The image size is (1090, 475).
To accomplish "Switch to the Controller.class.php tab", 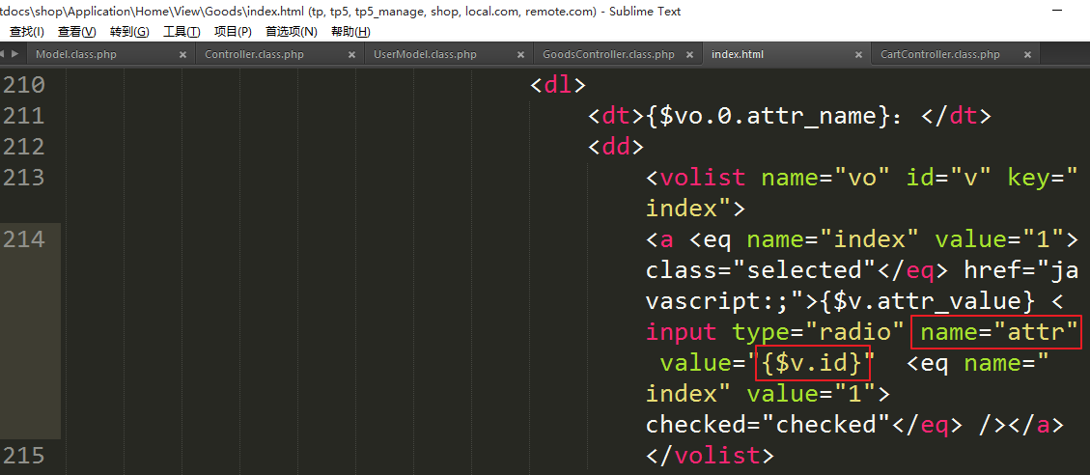I will pos(254,55).
